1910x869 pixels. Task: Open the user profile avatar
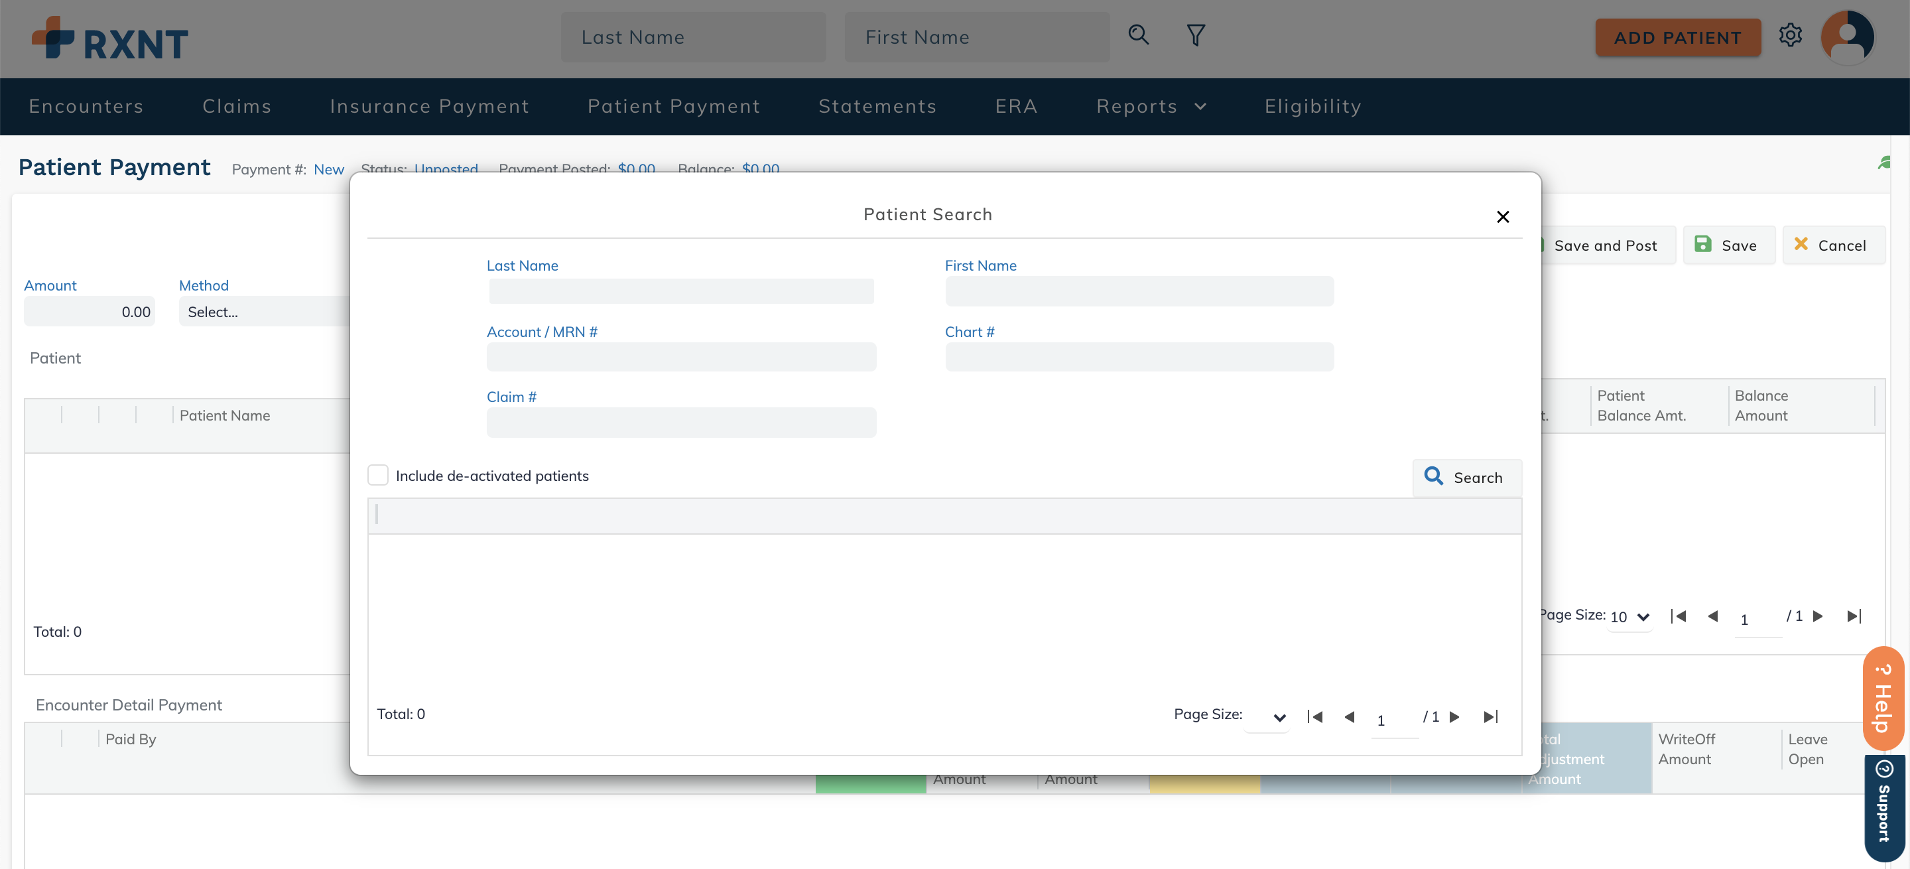click(1847, 37)
